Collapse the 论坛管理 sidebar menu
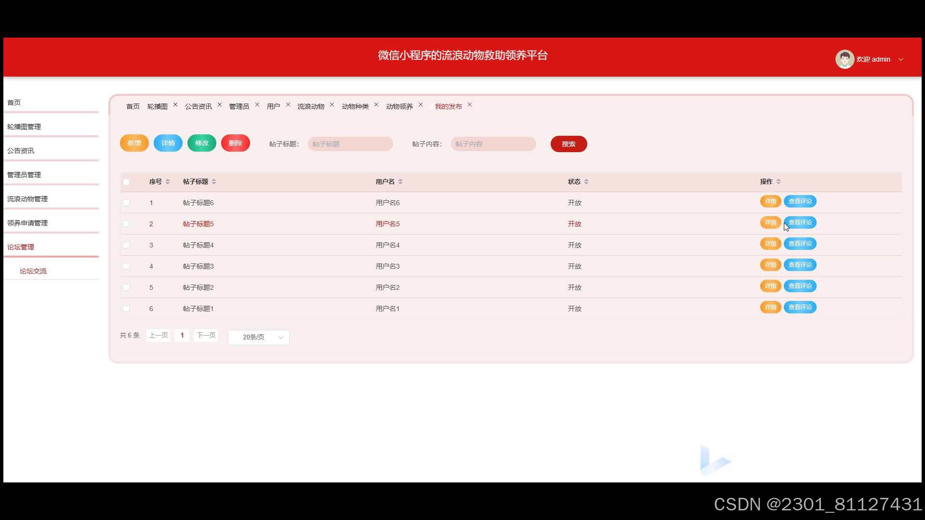Screen dimensions: 925x520 click(21, 247)
